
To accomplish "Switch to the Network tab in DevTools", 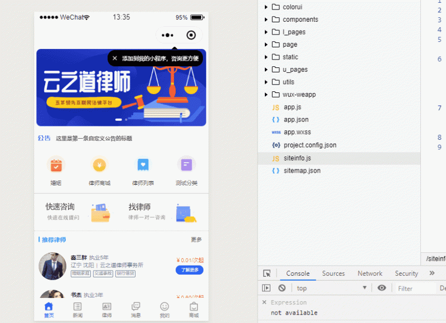I will (370, 273).
